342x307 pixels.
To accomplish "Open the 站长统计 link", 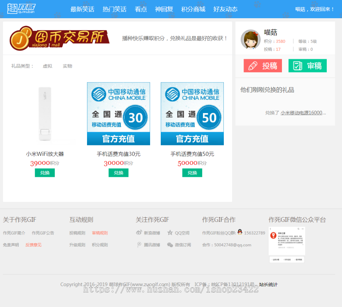I will pos(268,285).
